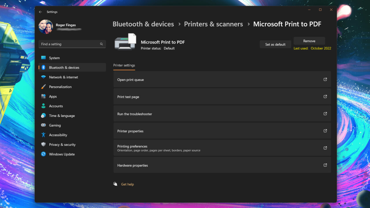Viewport: 370px width, 208px height.
Task: Click the Find a setting search box
Action: [69, 44]
